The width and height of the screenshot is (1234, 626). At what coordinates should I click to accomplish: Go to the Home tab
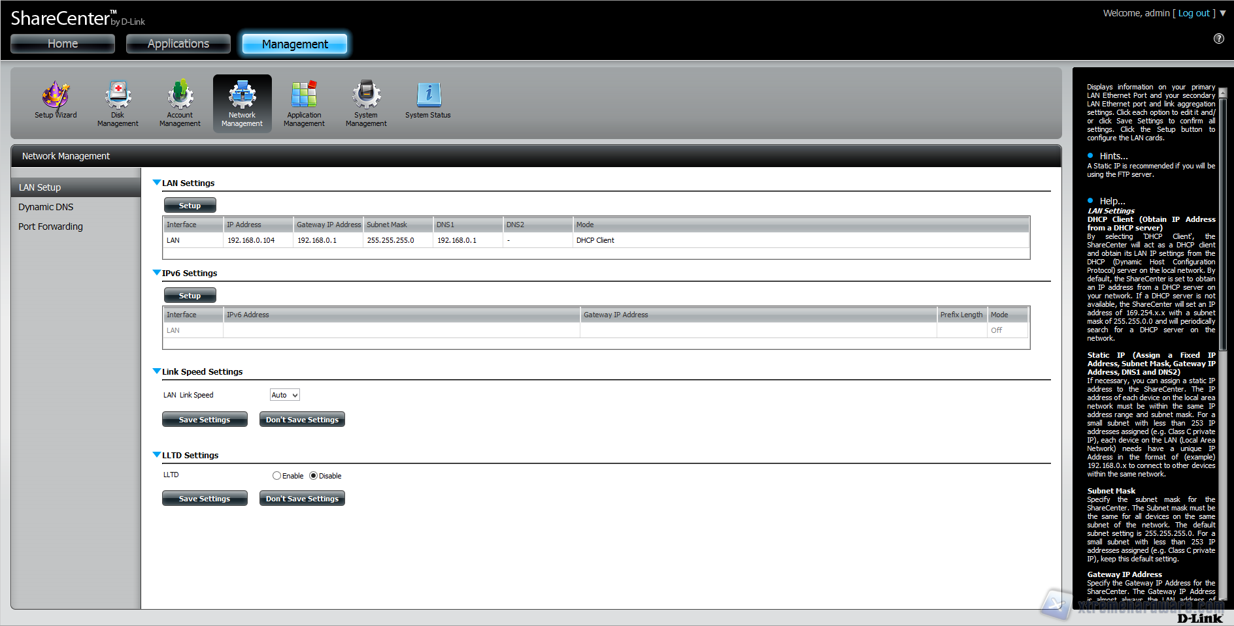pos(63,44)
